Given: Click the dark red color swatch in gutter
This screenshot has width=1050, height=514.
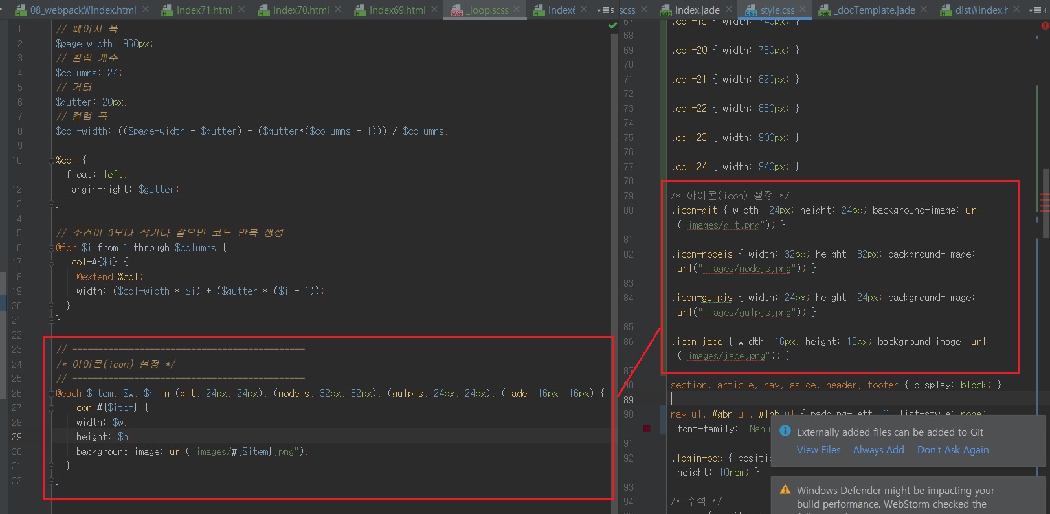Looking at the screenshot, I should (x=647, y=429).
